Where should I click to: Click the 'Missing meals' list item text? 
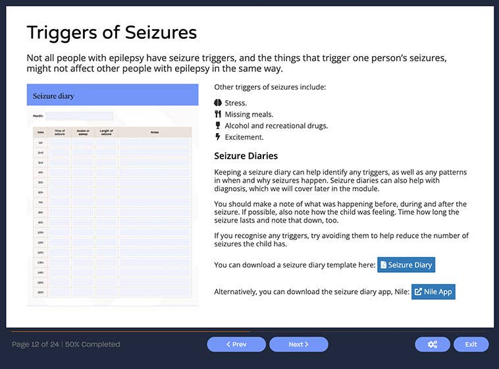(x=249, y=114)
